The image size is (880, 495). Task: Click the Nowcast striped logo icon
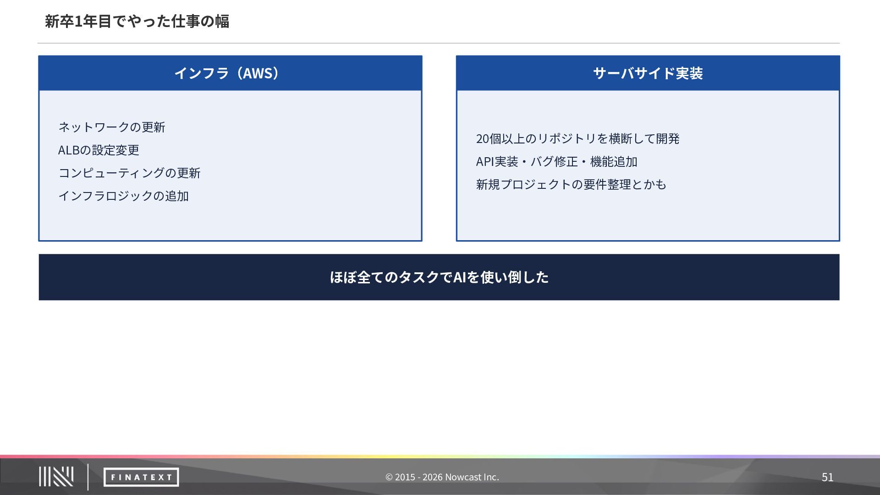point(56,477)
